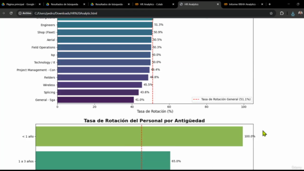
Task: Click the Field Operations bar
Action: [104, 47]
